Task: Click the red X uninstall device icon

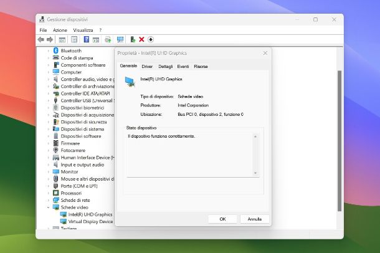Action: [x=142, y=39]
